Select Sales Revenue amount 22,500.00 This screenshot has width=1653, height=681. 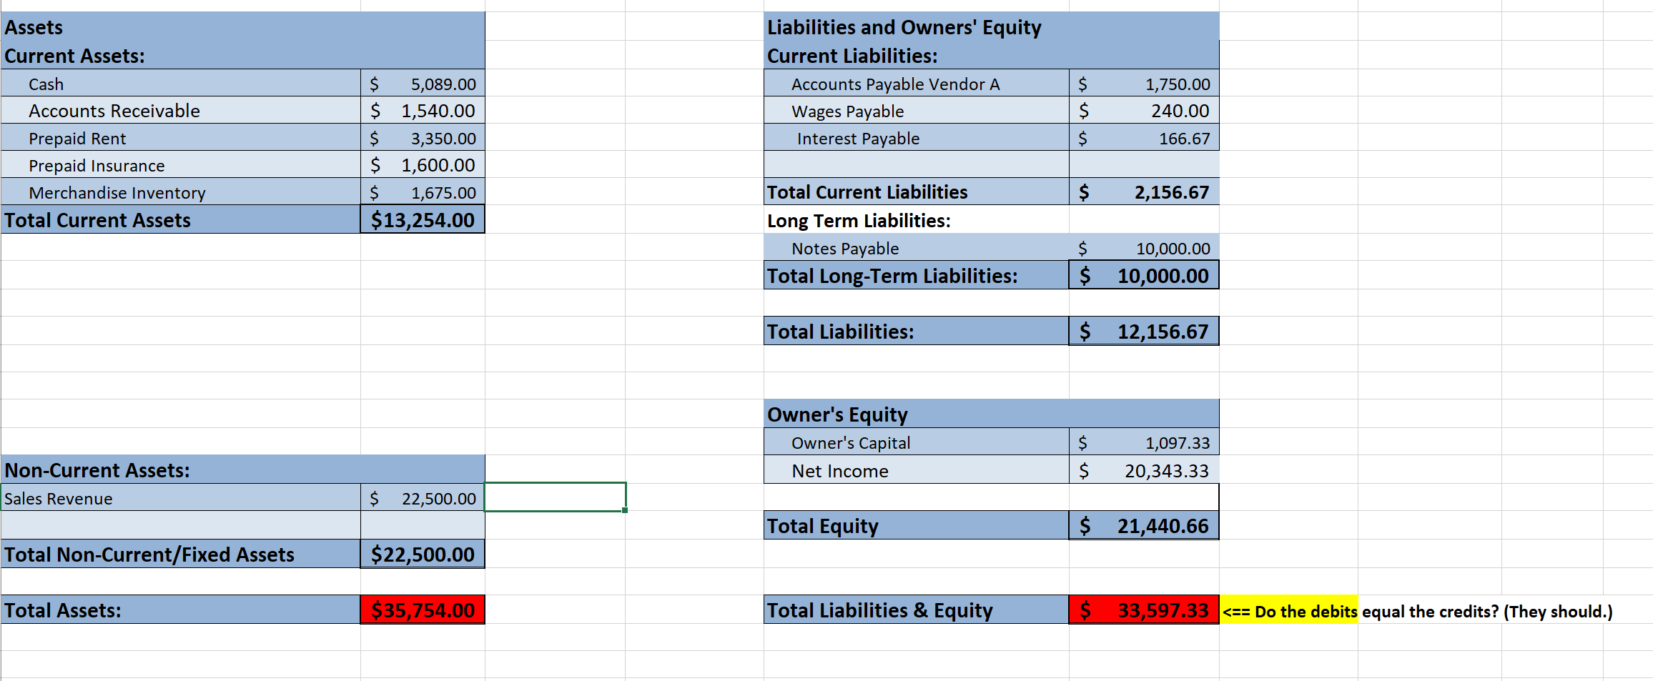click(x=423, y=497)
